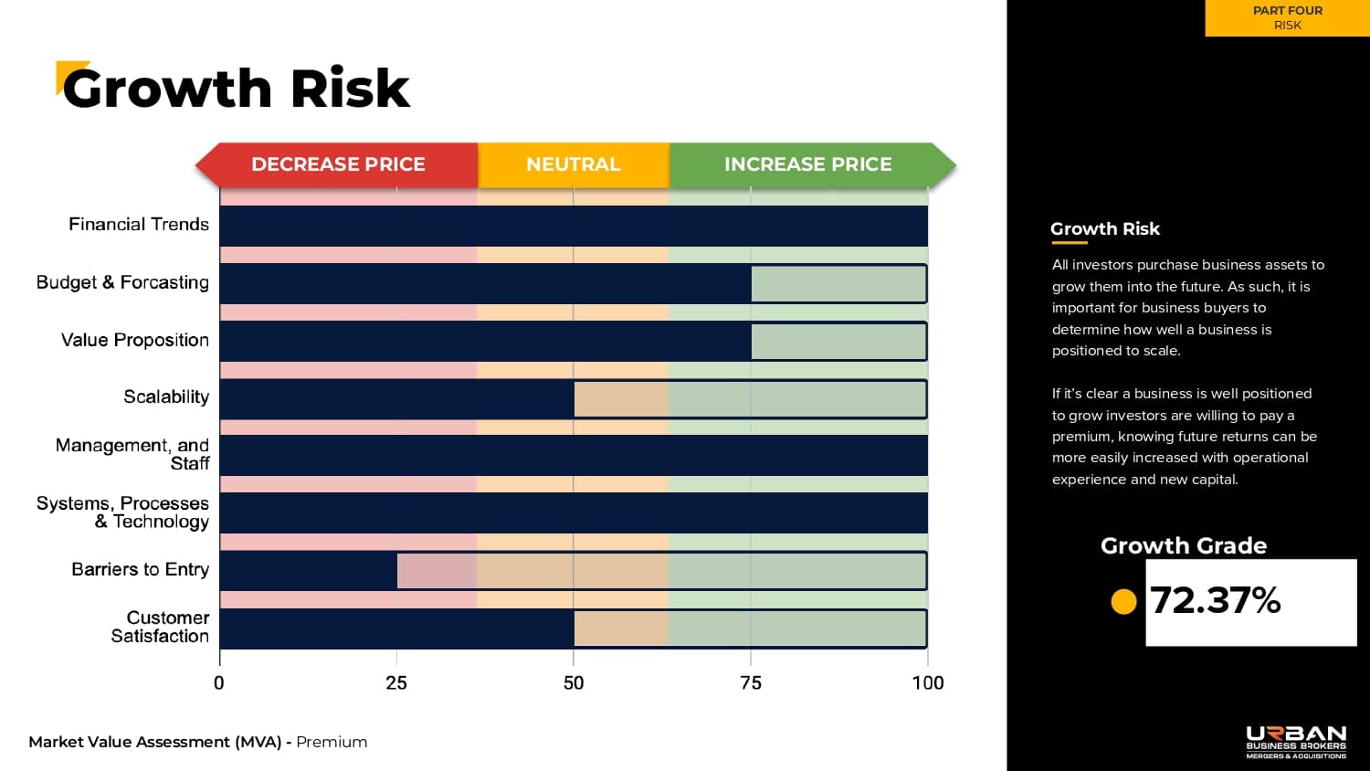1370x771 pixels.
Task: Select the PART FOUR RISK tab
Action: coord(1287,18)
